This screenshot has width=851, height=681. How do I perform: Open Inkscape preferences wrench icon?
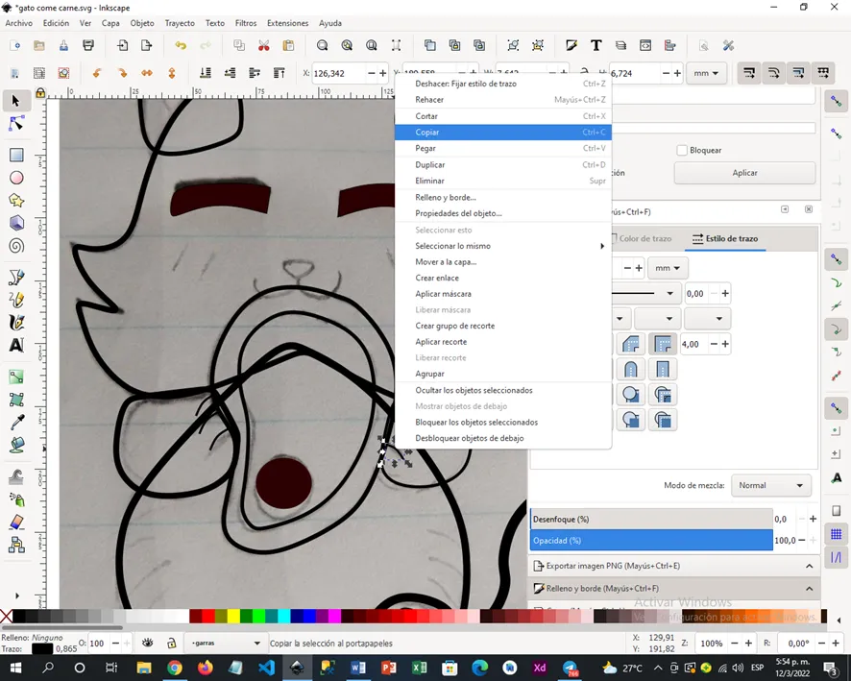(x=728, y=45)
